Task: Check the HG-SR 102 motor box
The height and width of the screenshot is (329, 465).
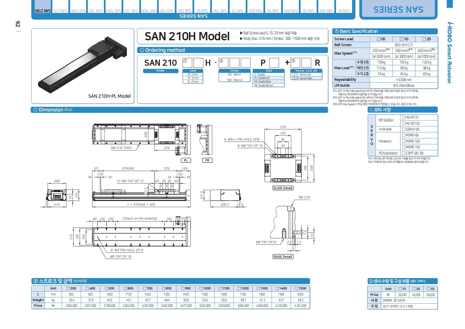Action: tap(403, 123)
